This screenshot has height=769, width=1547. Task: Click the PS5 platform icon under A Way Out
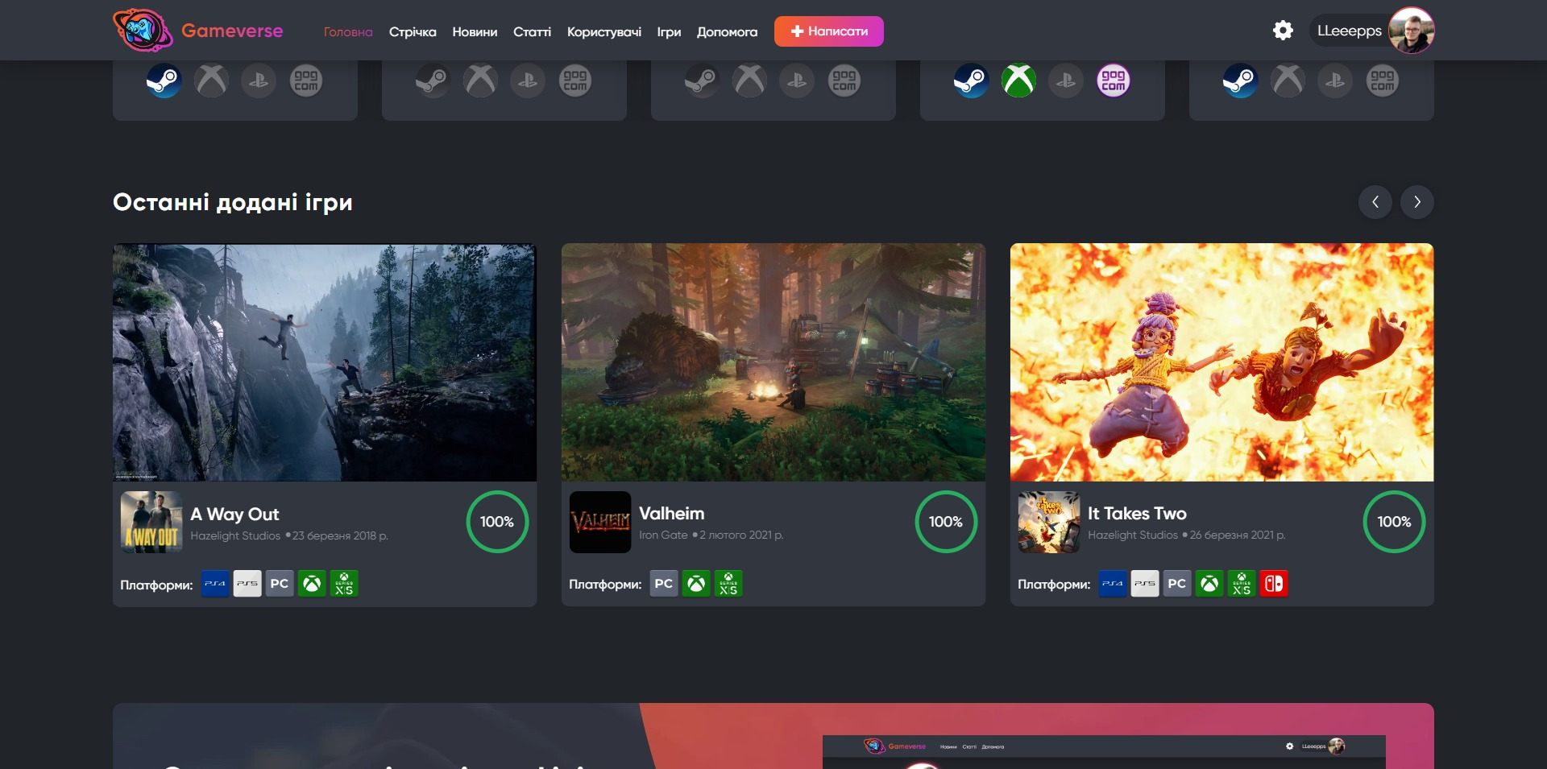247,584
